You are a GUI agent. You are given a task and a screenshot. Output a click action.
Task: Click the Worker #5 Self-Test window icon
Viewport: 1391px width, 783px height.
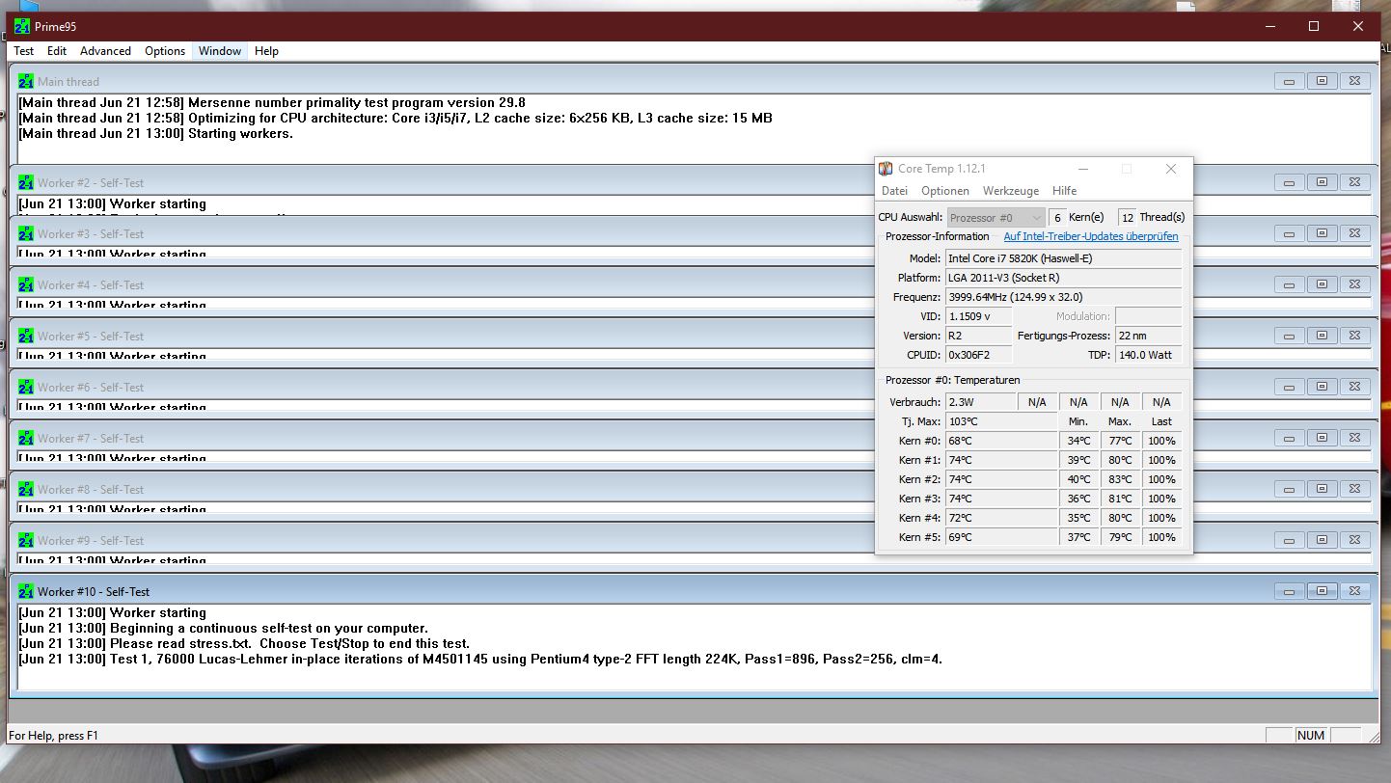point(26,336)
